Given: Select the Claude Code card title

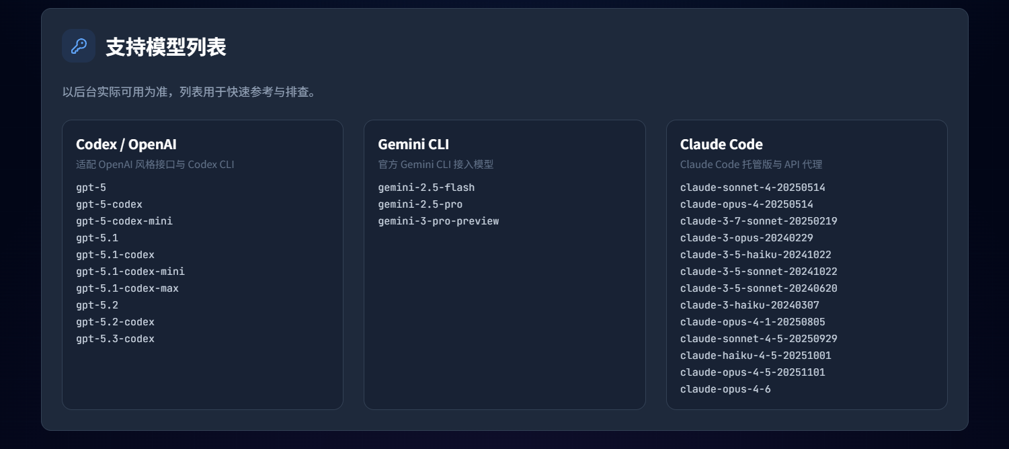Looking at the screenshot, I should pyautogui.click(x=721, y=145).
